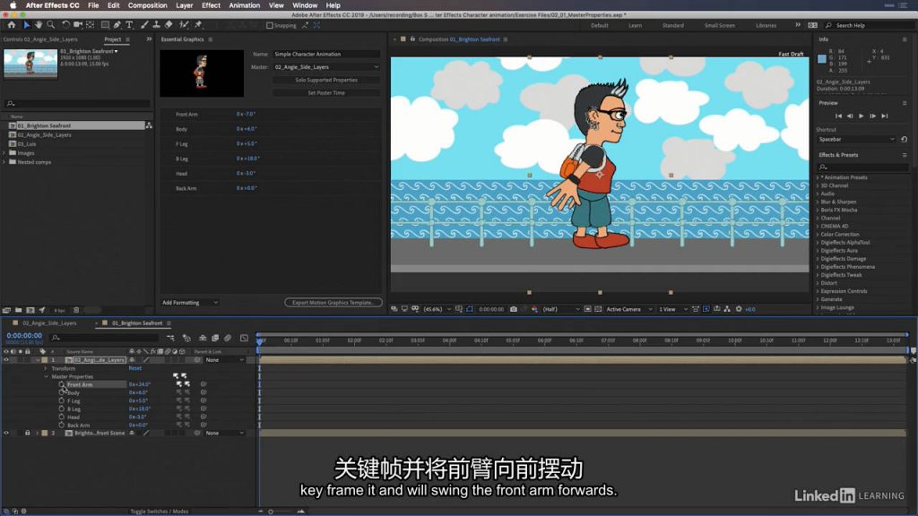Select the Rotation tool
This screenshot has height=516, width=918.
tap(65, 25)
